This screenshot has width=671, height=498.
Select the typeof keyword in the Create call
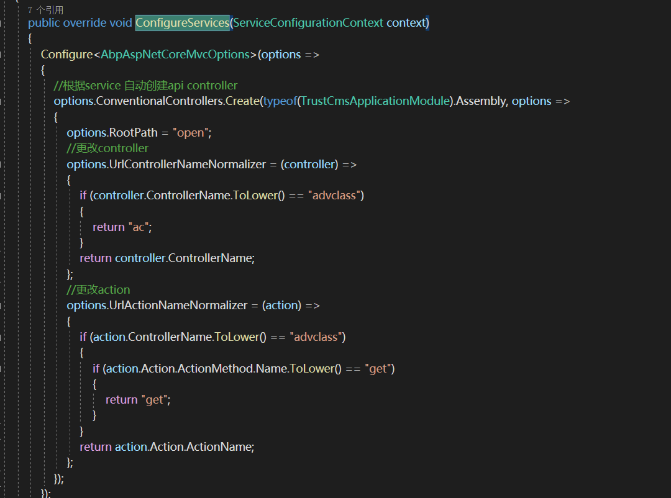[x=280, y=101]
